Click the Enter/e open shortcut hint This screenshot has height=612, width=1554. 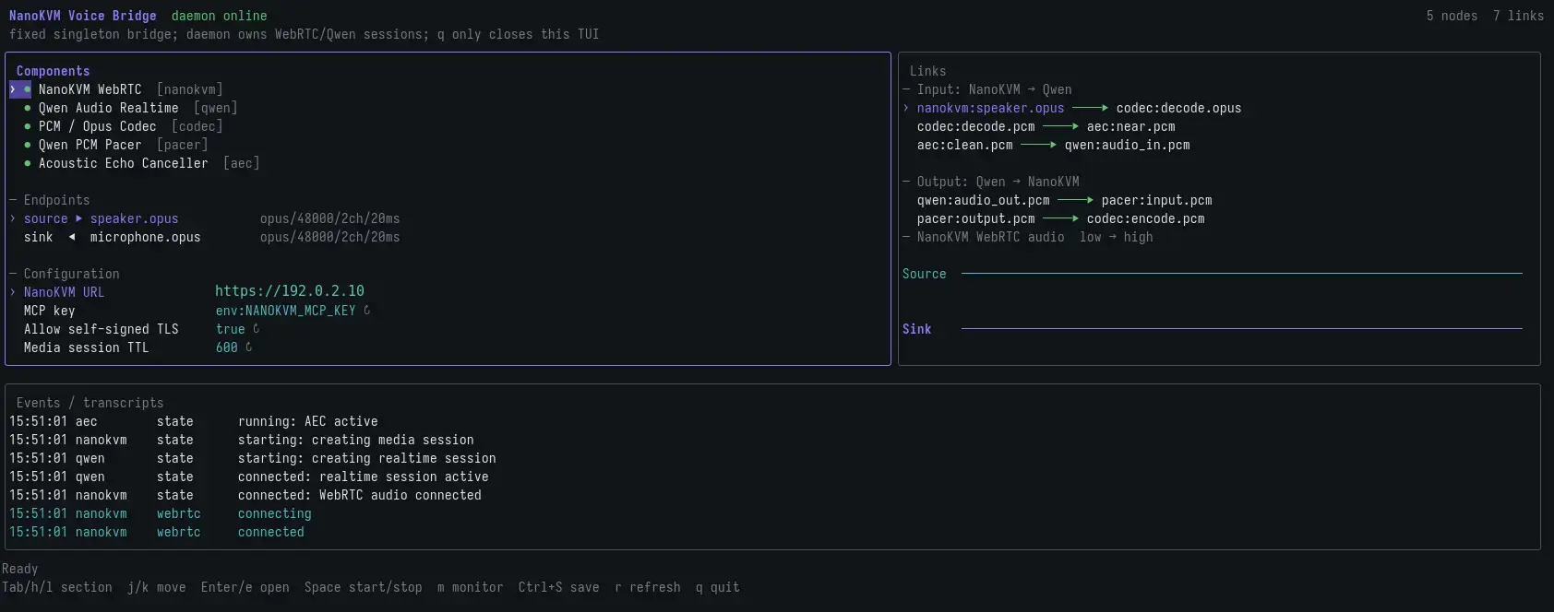pos(245,587)
